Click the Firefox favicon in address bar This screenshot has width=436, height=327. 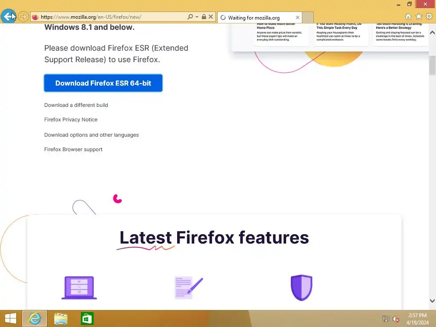point(35,17)
